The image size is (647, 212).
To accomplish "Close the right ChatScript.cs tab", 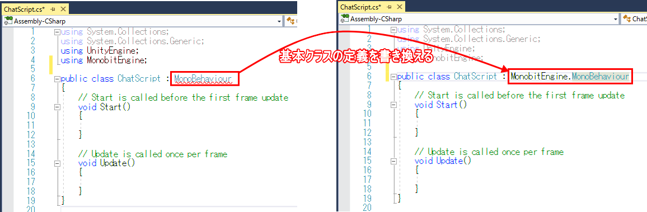I will coord(400,7).
